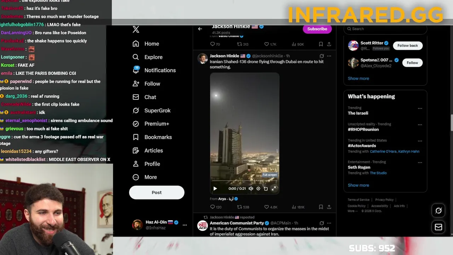Open the #ActorAwards trending topic
The height and width of the screenshot is (255, 453).
[362, 146]
